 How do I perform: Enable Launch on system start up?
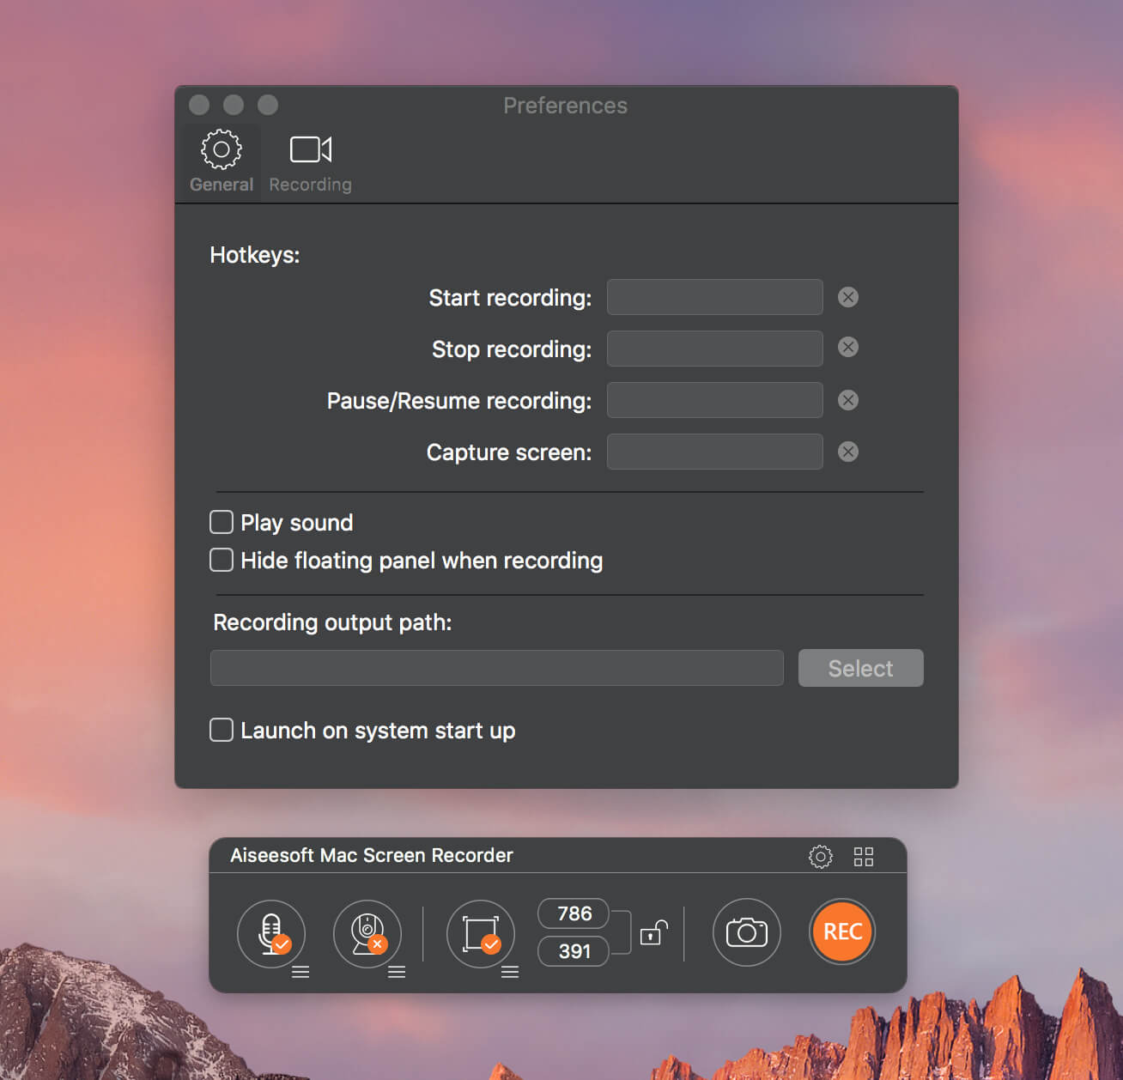pos(222,730)
